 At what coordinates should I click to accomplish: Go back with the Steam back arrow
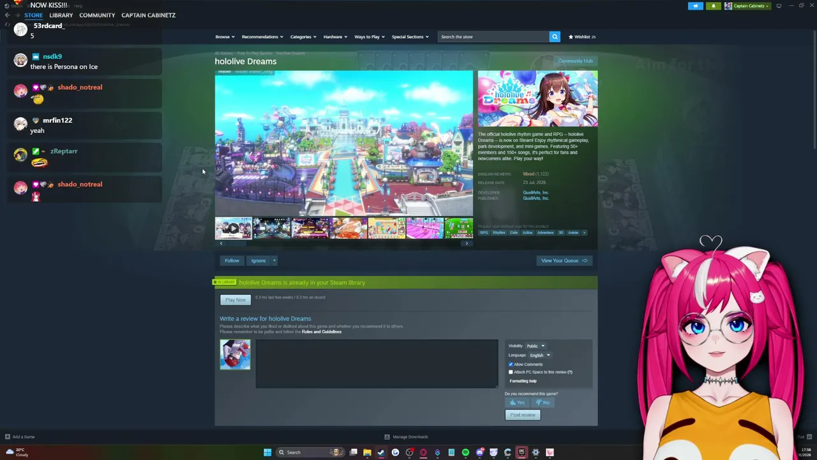coord(7,15)
